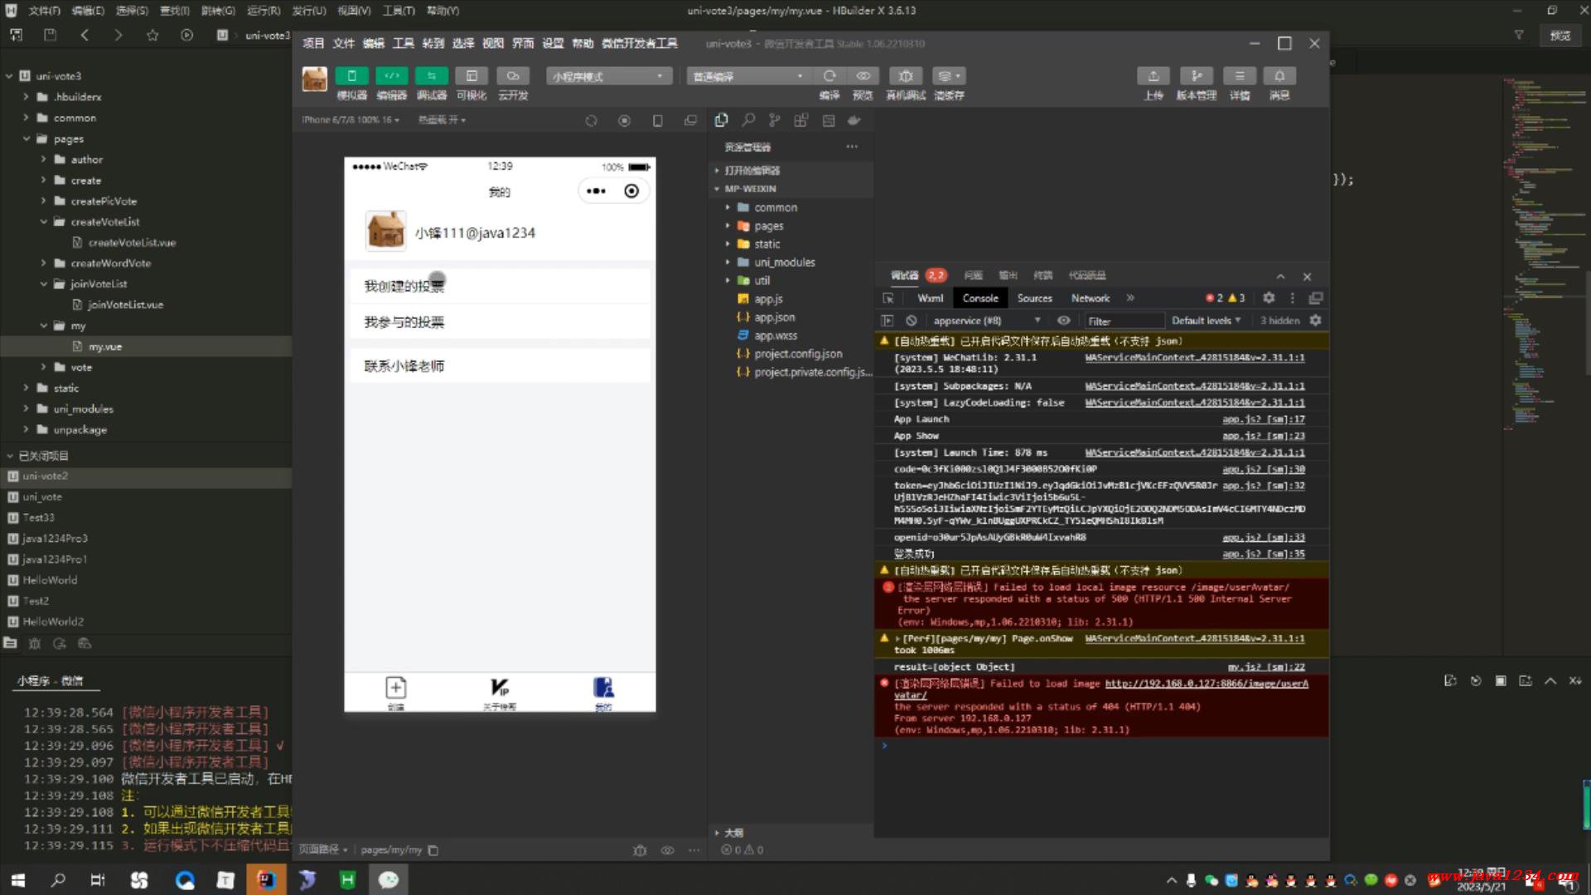
Task: Switch to the Network devtools tab
Action: pyautogui.click(x=1090, y=298)
